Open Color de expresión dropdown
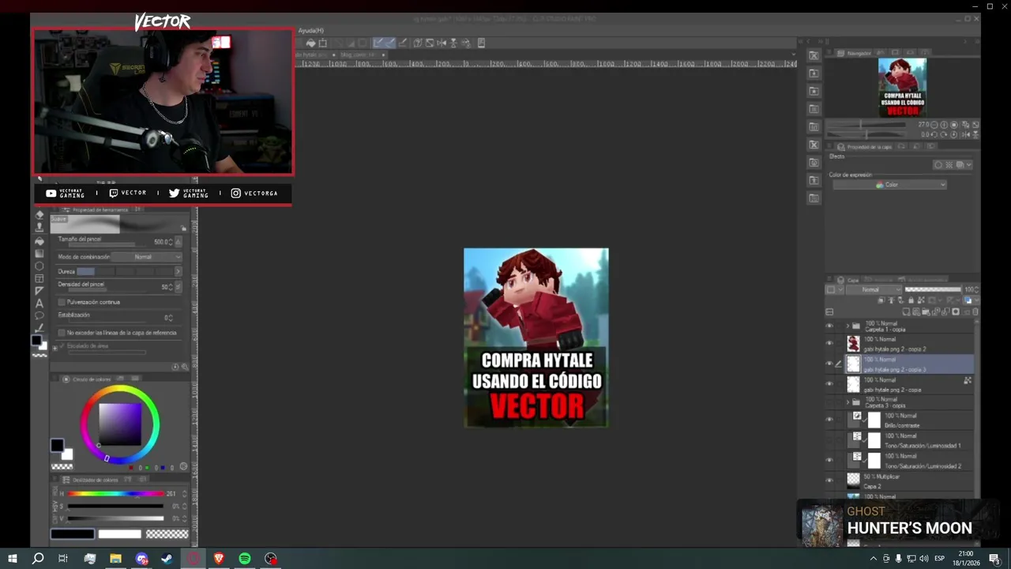 coord(889,185)
